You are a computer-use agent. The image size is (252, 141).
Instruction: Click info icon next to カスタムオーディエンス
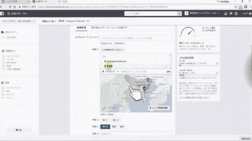[x=98, y=37]
